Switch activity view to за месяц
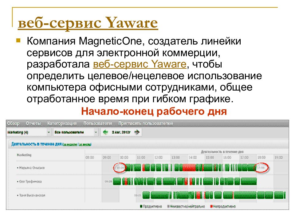295x221 pixels. tap(85, 145)
